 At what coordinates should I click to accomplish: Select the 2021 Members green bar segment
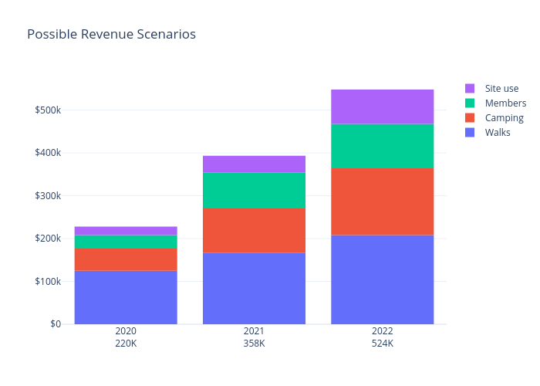pos(254,190)
